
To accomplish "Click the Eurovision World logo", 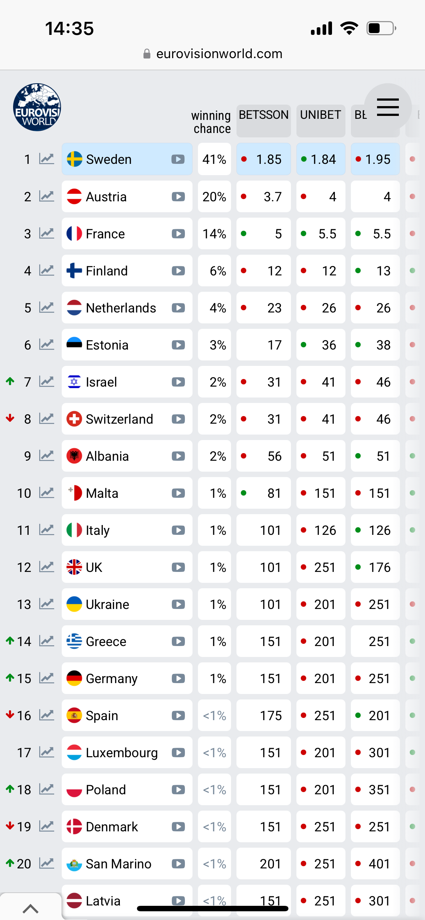I will click(37, 107).
